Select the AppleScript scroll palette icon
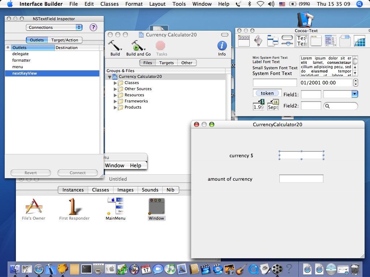Image resolution: width=370 pixels, height=277 pixels. tap(258, 41)
